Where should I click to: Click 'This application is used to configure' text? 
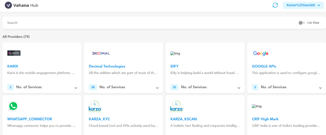point(286,73)
